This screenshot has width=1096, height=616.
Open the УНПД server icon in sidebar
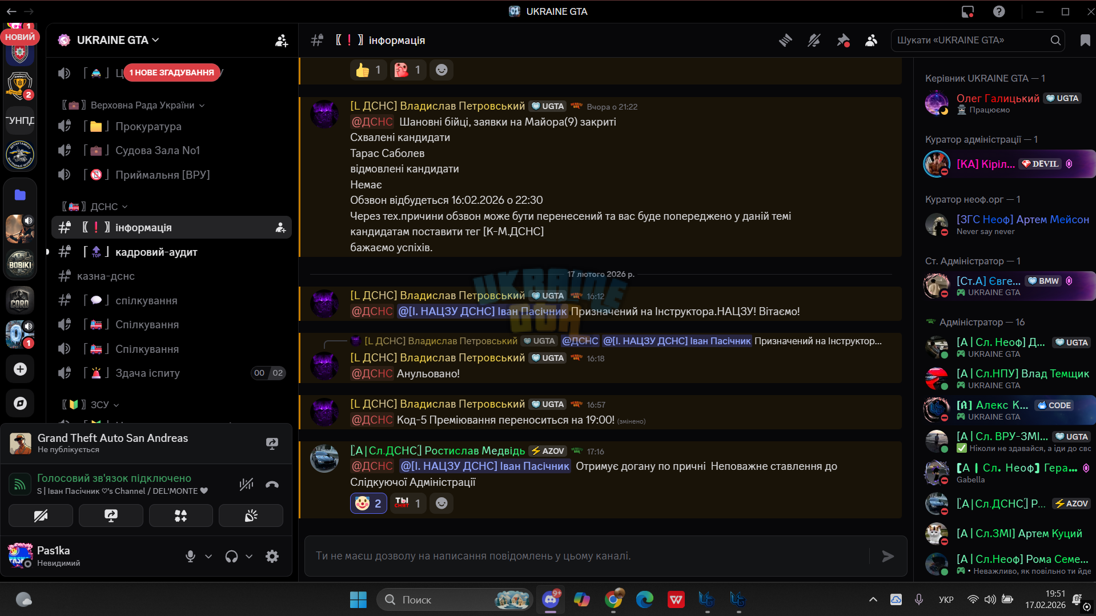[20, 120]
